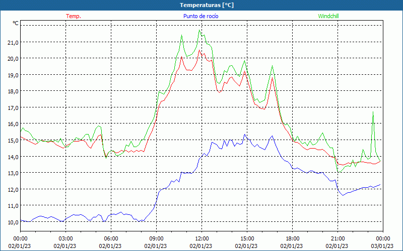Click the 21:00 time axis label

click(x=338, y=238)
